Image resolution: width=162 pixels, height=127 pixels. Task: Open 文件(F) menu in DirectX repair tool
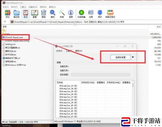[x=59, y=51]
